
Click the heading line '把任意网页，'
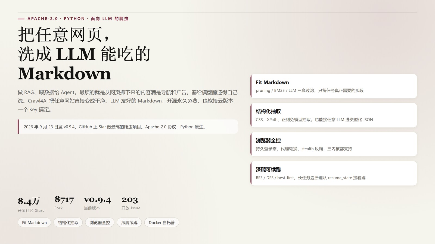tap(64, 34)
